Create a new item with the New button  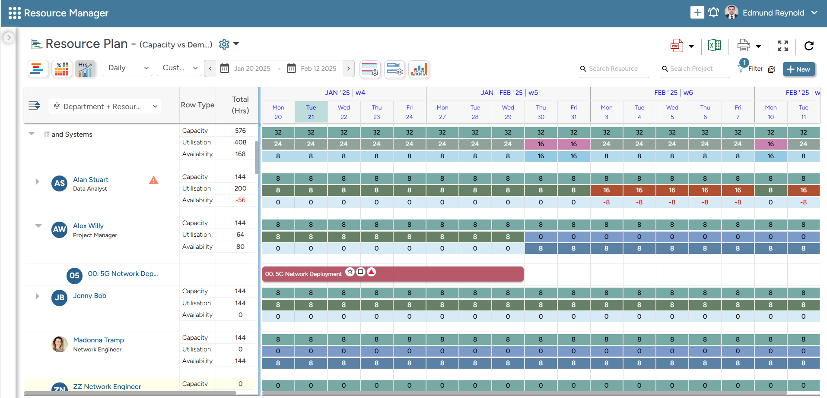click(798, 69)
